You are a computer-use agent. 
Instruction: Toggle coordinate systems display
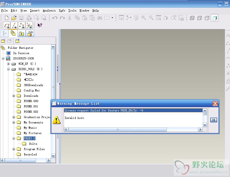click(29, 25)
